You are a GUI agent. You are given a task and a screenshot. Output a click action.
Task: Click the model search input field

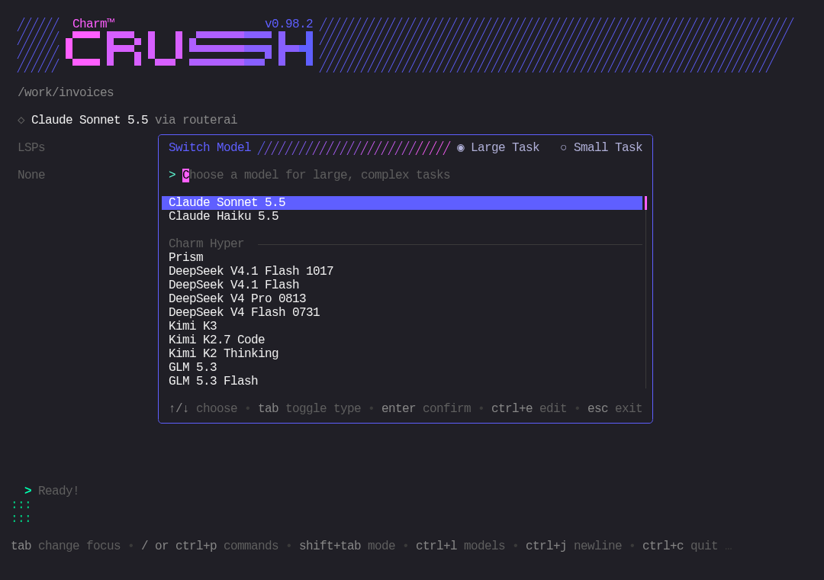(x=404, y=175)
